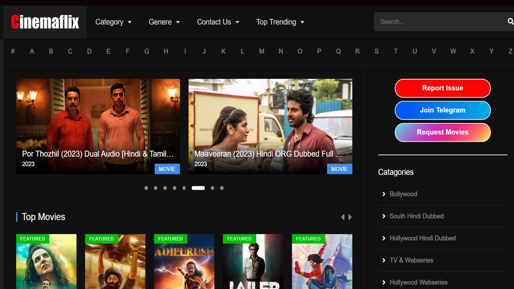Screen dimensions: 514x289
Task: Click the search magnifier icon
Action: 510,21
